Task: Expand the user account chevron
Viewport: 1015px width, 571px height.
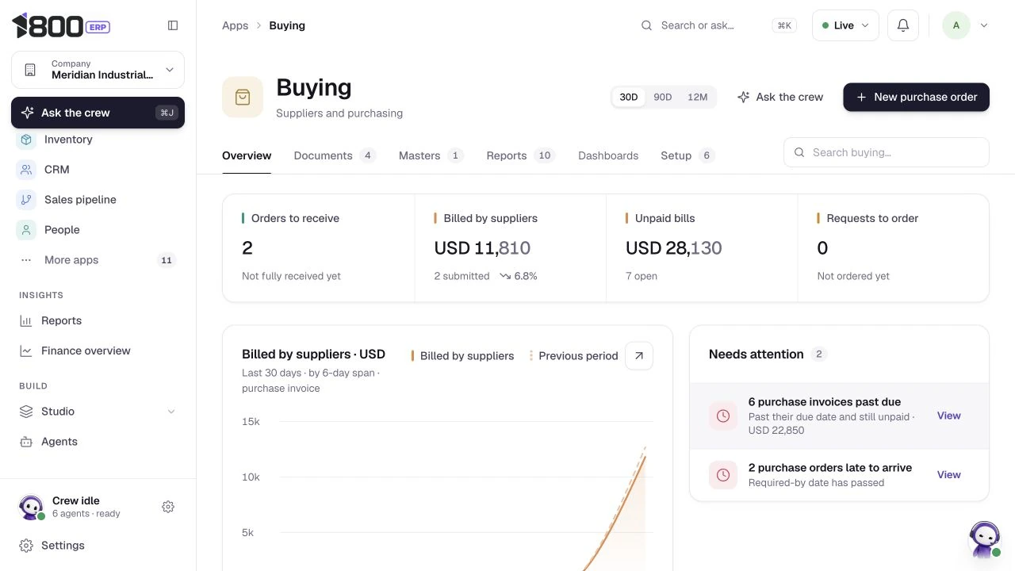Action: (x=984, y=25)
